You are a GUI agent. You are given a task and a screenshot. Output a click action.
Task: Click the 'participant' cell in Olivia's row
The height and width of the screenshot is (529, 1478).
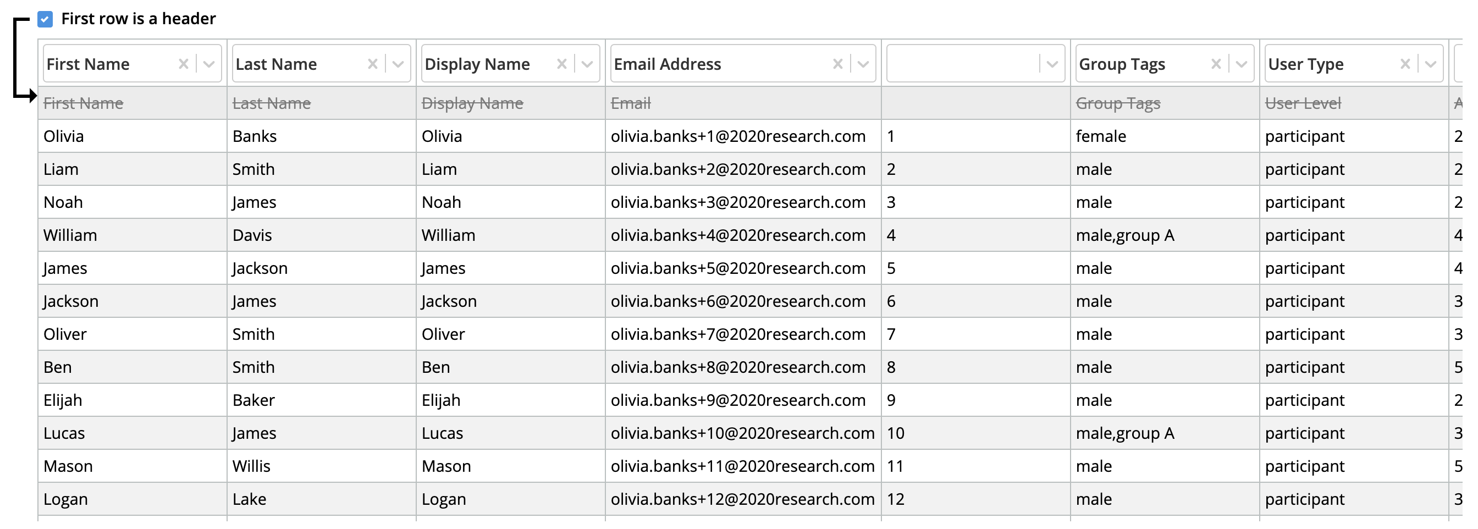(x=1354, y=136)
